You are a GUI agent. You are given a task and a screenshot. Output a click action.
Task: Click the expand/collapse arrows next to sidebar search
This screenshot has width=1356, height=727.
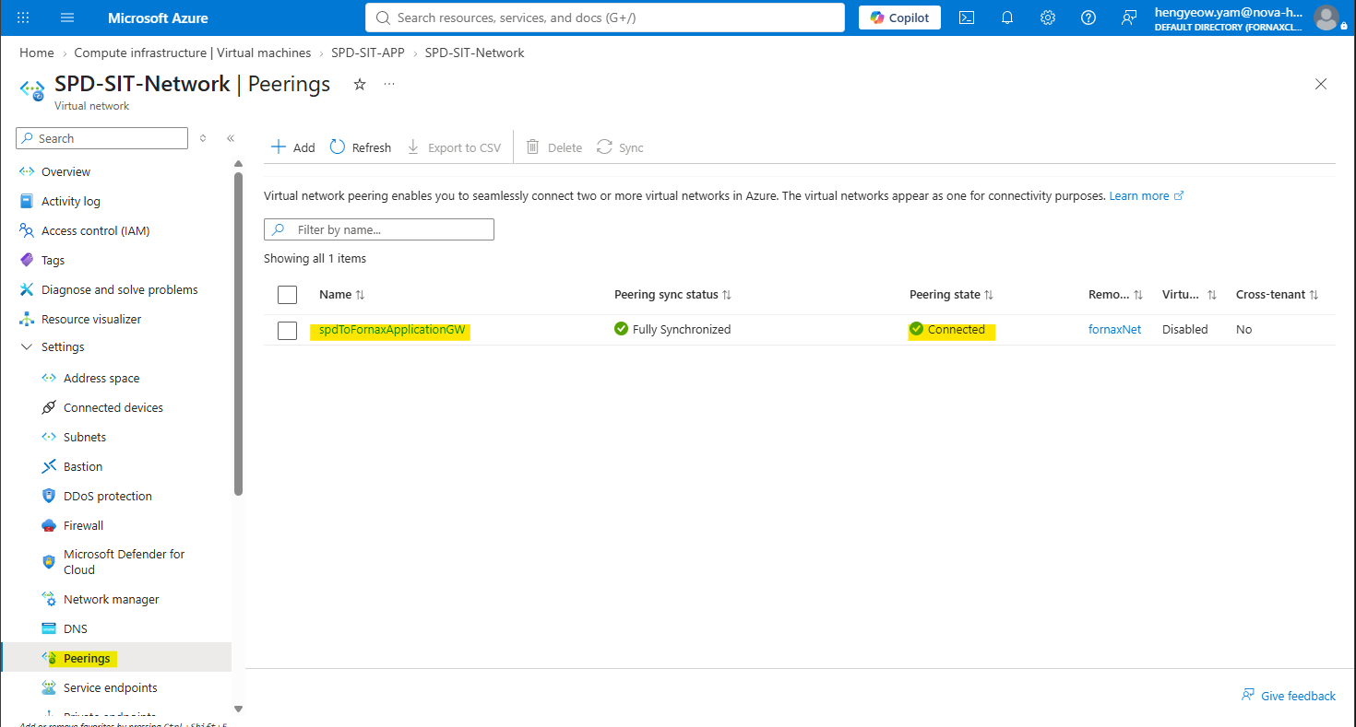pos(203,138)
